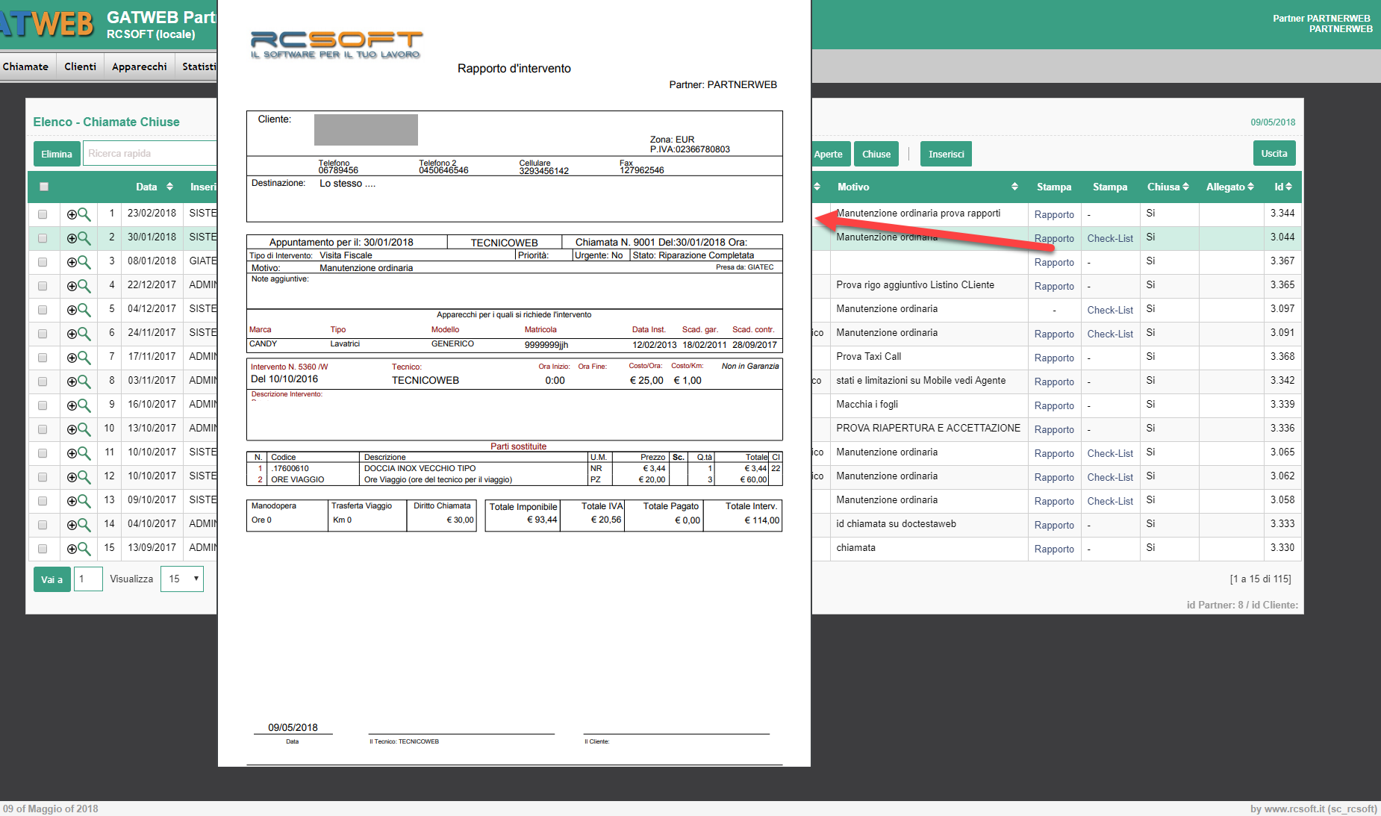Open Rapporto link for Prova Taxi Call
1381x816 pixels.
(1054, 358)
